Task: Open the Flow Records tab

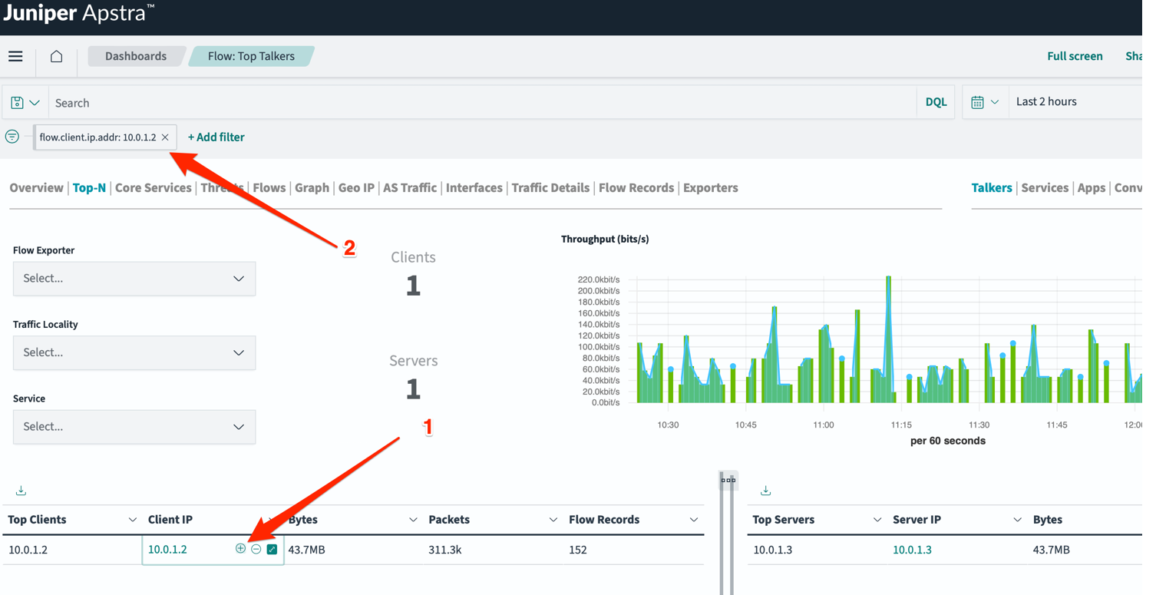Action: [x=636, y=188]
